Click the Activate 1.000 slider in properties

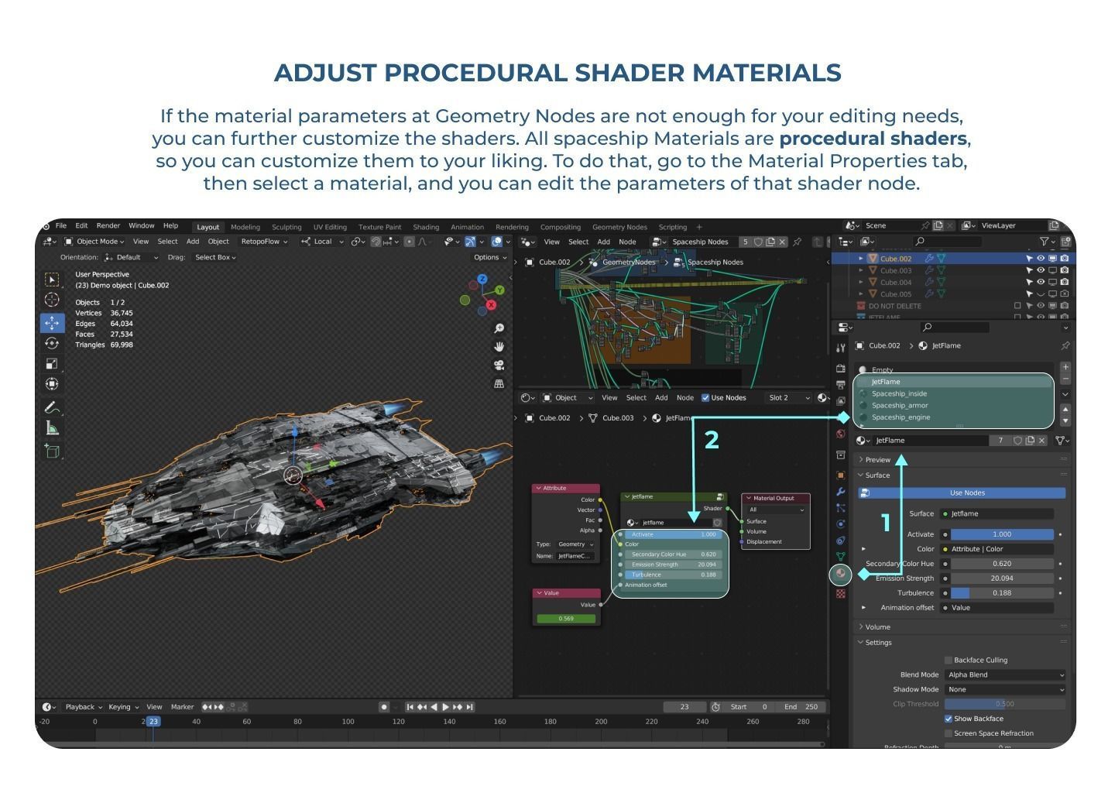[x=1002, y=534]
